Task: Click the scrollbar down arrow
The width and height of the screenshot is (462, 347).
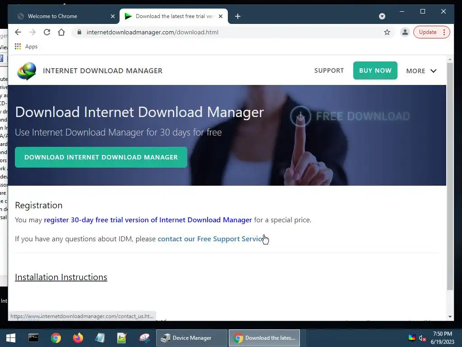Action: point(450,317)
